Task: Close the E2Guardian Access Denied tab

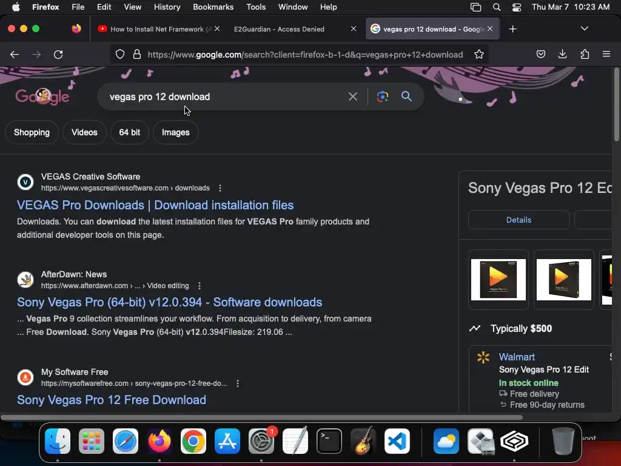Action: pyautogui.click(x=354, y=29)
